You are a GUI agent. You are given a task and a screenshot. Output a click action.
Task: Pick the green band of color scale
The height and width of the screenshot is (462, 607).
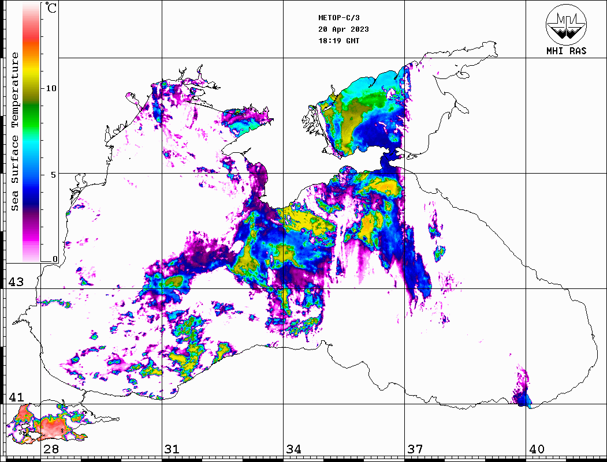(31, 116)
